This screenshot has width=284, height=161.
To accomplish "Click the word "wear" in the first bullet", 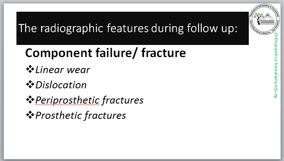I will click(x=77, y=70).
